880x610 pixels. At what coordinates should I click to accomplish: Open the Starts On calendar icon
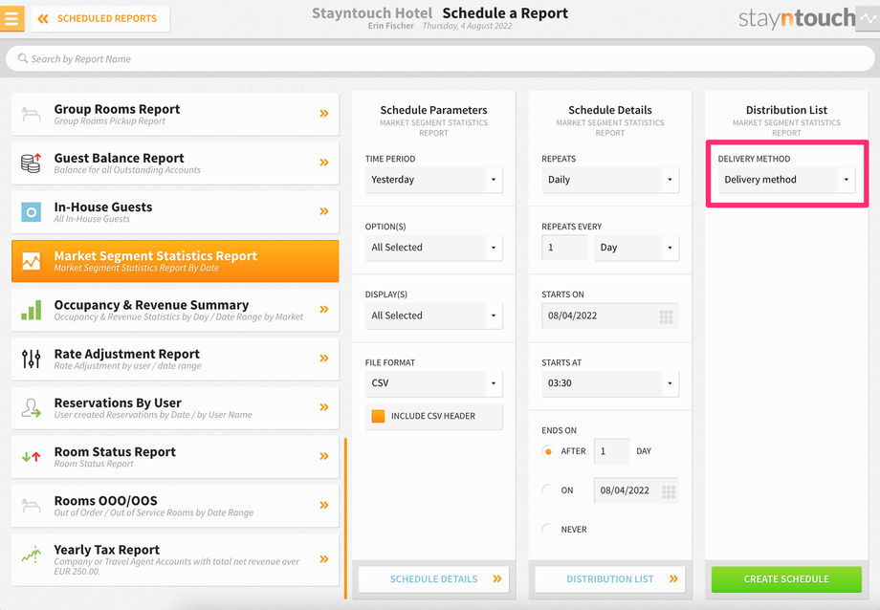click(666, 317)
